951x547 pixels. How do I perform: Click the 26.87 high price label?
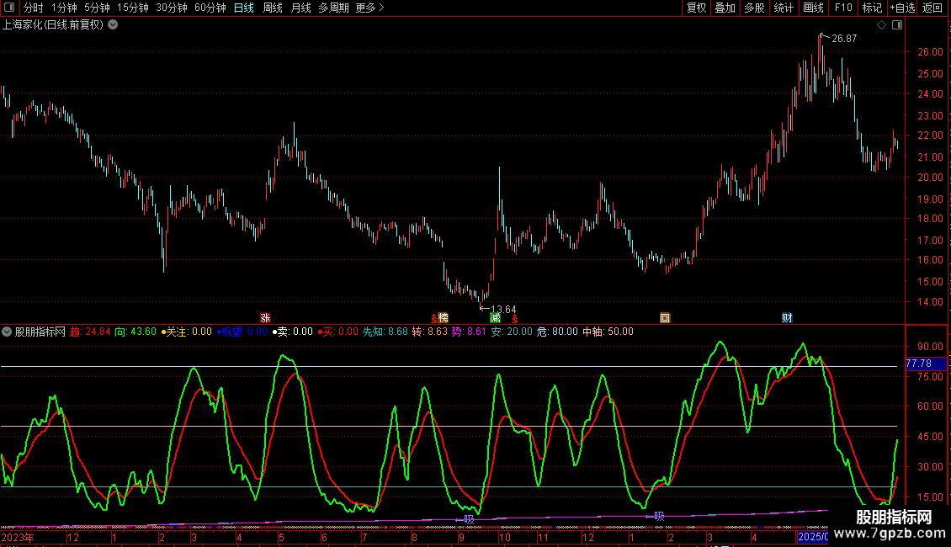[844, 39]
